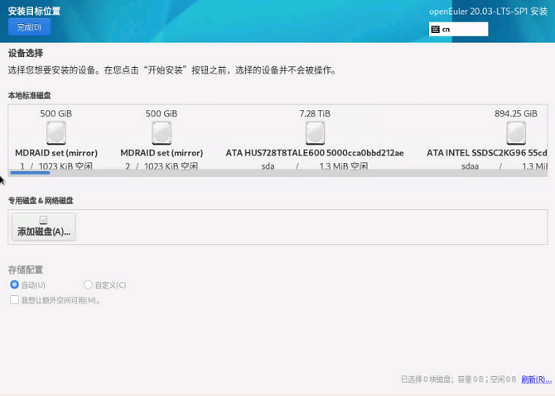
Task: Click the 添加磁盘(A)... button label
Action: tap(44, 231)
